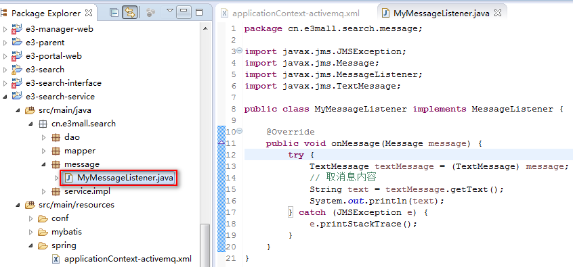Click the src/main/java folder icon
The image size is (573, 267).
(x=30, y=110)
